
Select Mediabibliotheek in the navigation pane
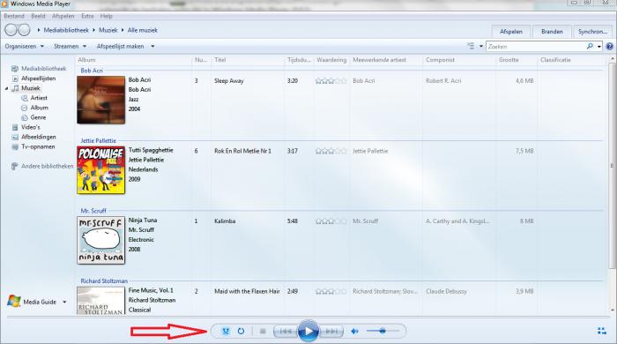point(39,69)
